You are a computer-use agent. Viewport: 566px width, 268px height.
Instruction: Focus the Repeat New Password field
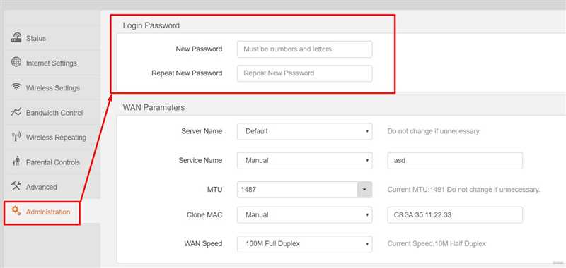[x=304, y=73]
